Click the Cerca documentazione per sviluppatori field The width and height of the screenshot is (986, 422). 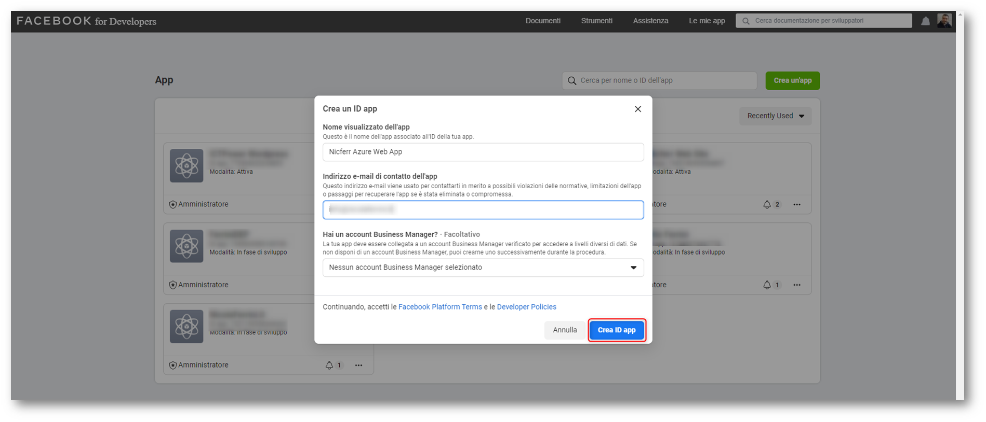click(823, 21)
